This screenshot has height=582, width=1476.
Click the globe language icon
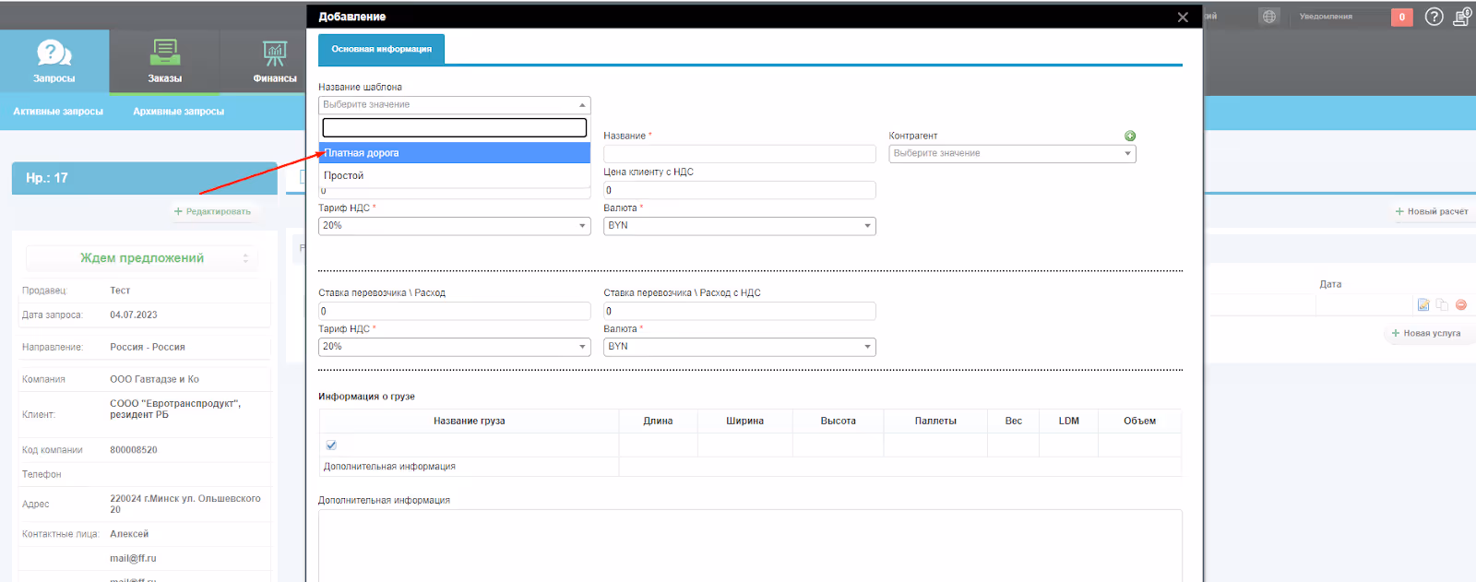pos(1269,17)
